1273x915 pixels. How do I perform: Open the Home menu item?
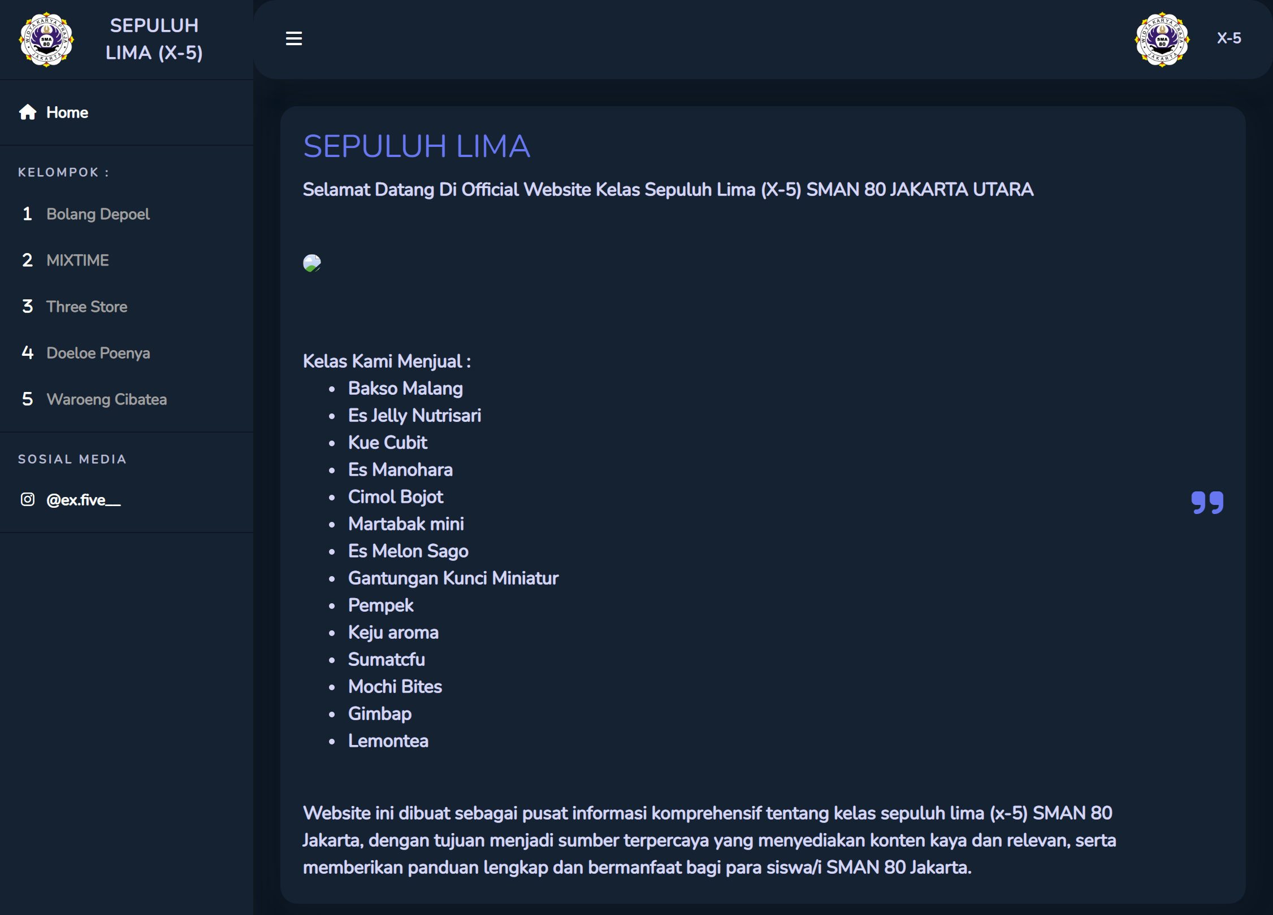click(x=67, y=112)
